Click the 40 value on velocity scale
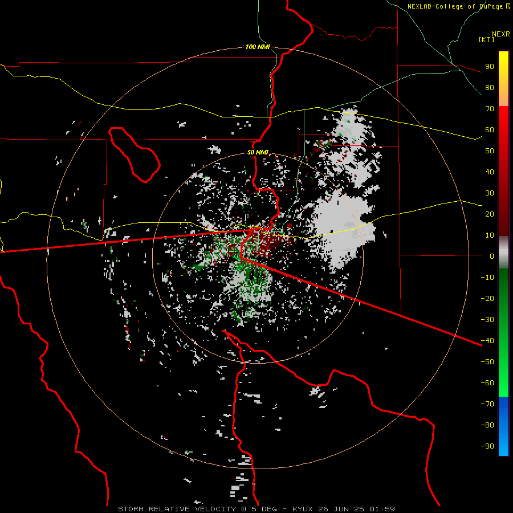Image resolution: width=513 pixels, height=513 pixels. click(490, 172)
